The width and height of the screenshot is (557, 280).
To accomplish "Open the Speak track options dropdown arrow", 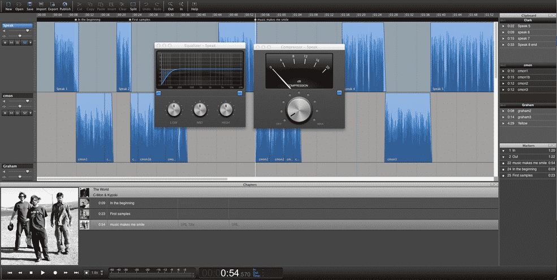I will point(31,42).
